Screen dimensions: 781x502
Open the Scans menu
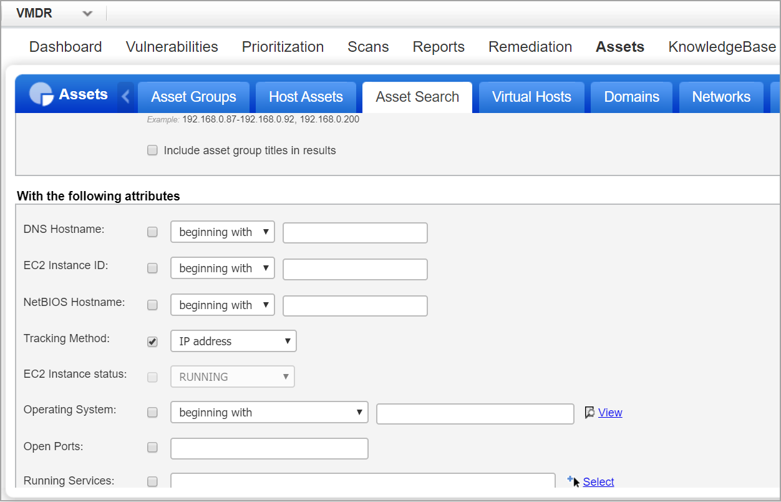[x=369, y=47]
